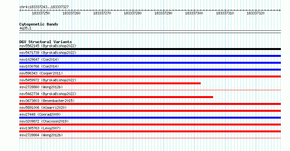Select the nsv3209872 (Chaisson2019) red bar
The height and width of the screenshot is (151, 290).
pos(150,125)
